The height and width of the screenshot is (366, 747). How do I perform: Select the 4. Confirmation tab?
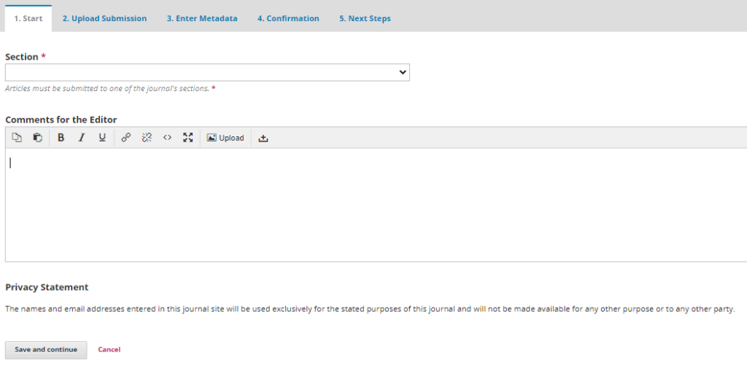click(x=288, y=19)
